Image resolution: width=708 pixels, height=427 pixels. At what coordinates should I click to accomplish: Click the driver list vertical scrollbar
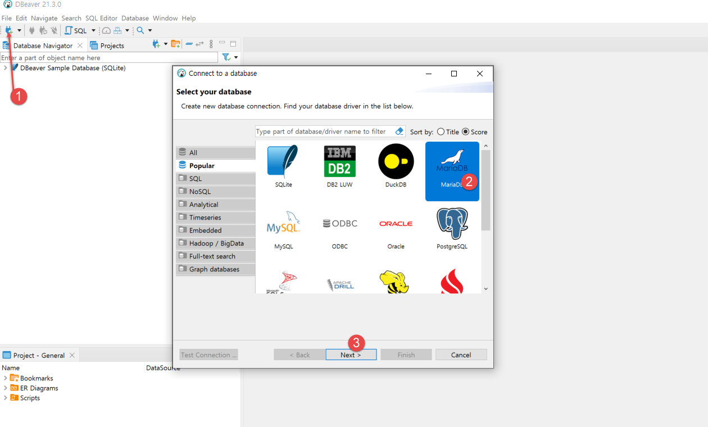(x=486, y=190)
